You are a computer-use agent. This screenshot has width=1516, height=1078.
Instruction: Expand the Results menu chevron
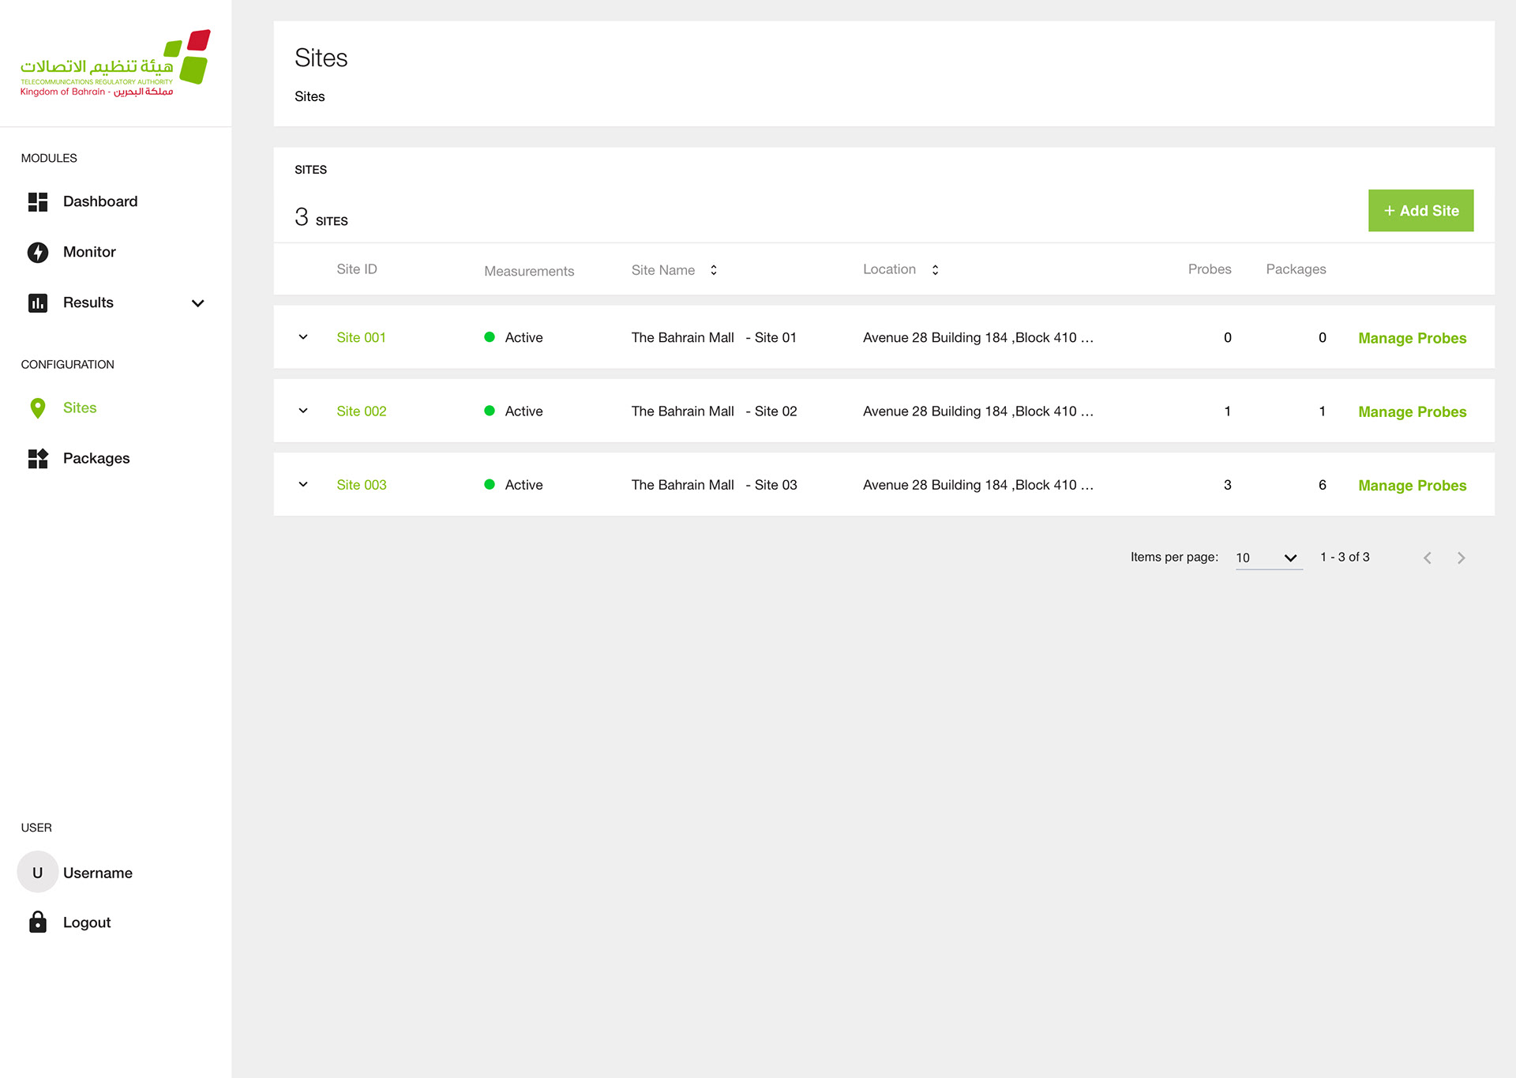click(x=198, y=303)
